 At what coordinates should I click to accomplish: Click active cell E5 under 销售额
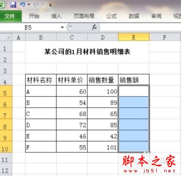click(x=133, y=91)
